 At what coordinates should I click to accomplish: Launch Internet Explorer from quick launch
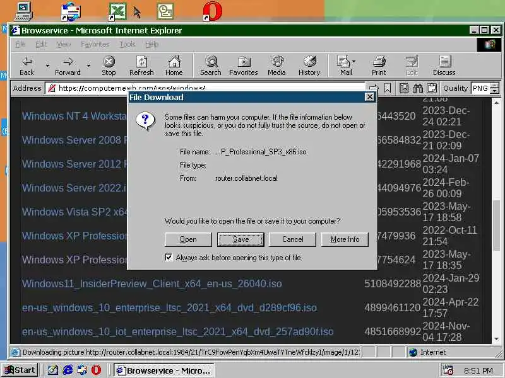tap(68, 370)
